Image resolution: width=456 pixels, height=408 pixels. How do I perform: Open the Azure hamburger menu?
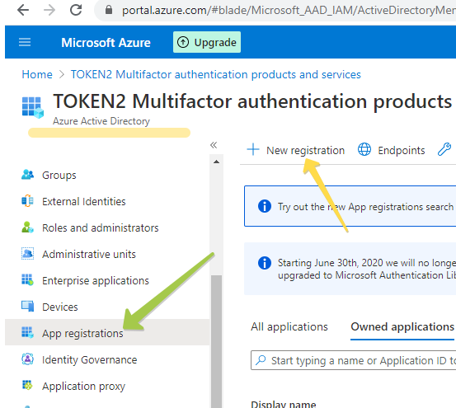click(x=25, y=42)
